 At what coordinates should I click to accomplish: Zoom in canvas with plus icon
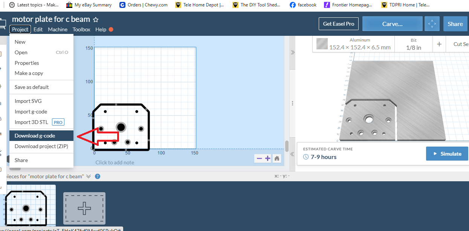coord(267,158)
